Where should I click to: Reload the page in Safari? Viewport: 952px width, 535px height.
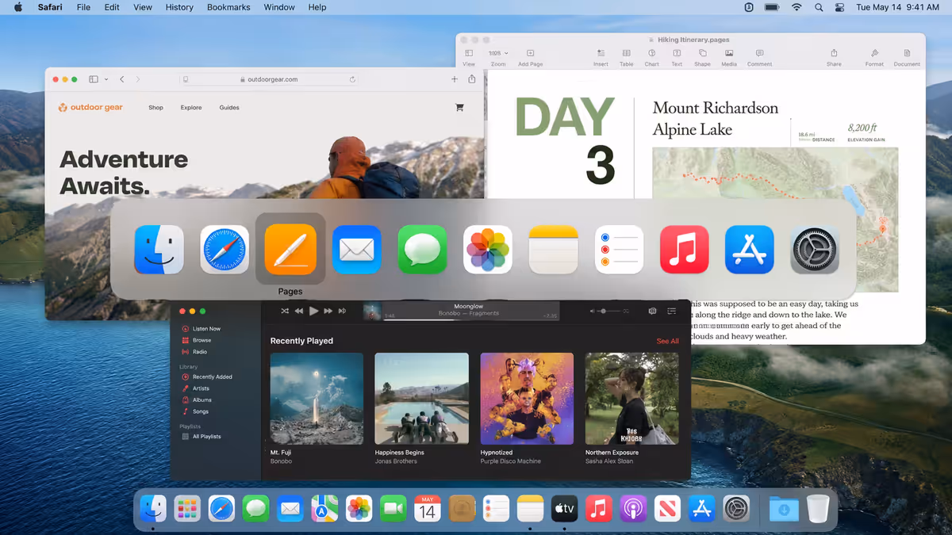click(x=352, y=79)
